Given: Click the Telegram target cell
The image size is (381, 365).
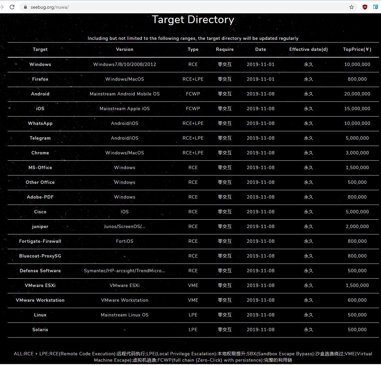Looking at the screenshot, I should click(40, 138).
